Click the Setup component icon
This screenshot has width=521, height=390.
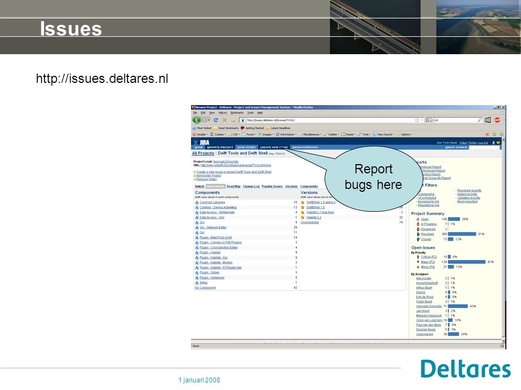pyautogui.click(x=196, y=283)
